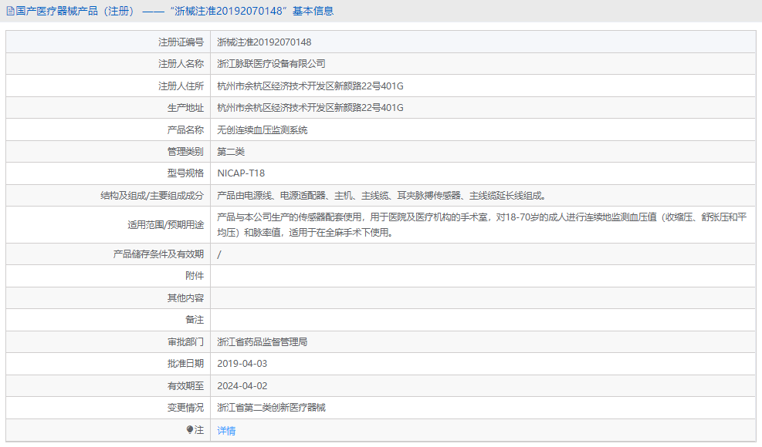Select company name 浙江脉联医疗设备有限公司
This screenshot has width=762, height=447.
[271, 64]
